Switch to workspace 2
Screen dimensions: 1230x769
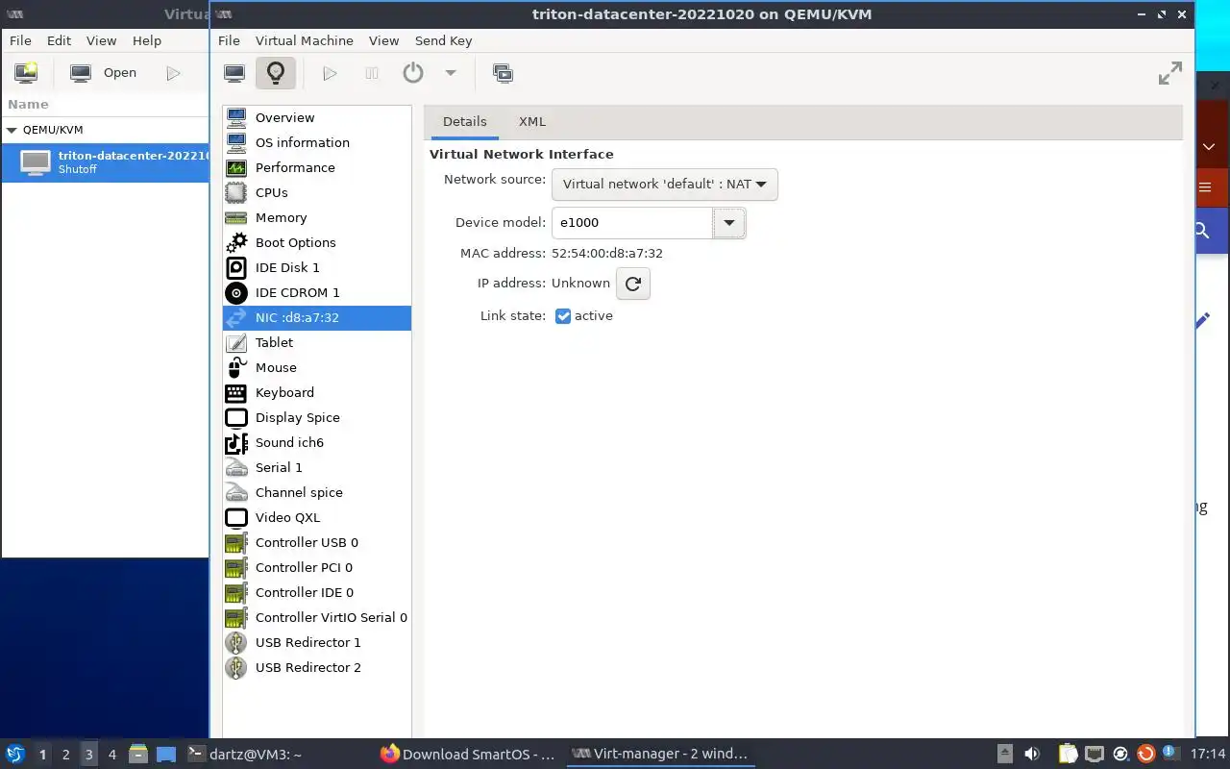coord(65,755)
